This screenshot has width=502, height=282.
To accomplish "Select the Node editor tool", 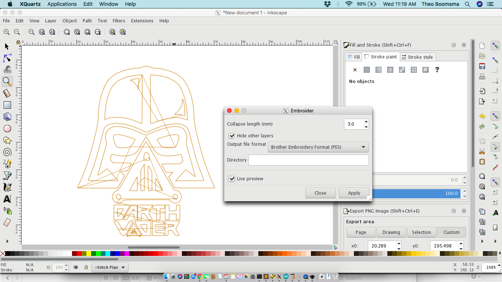I will (7, 58).
